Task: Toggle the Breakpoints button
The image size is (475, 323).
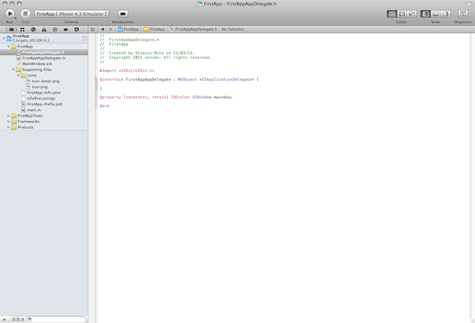Action: [x=123, y=14]
